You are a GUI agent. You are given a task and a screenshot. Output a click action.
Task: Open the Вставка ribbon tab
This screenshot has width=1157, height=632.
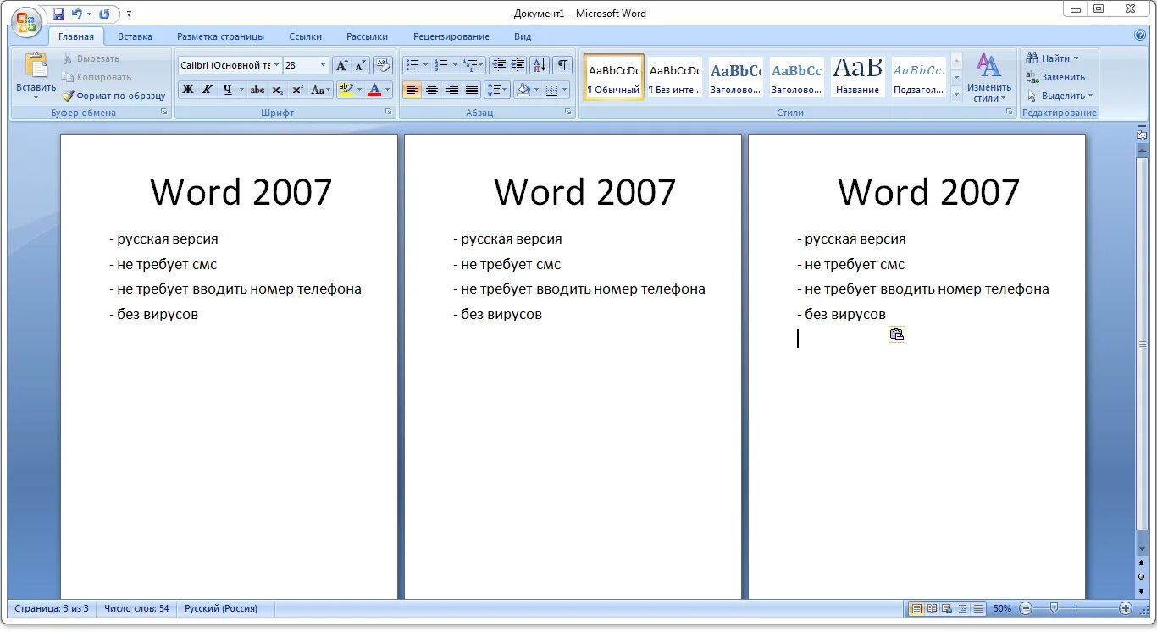pyautogui.click(x=135, y=36)
